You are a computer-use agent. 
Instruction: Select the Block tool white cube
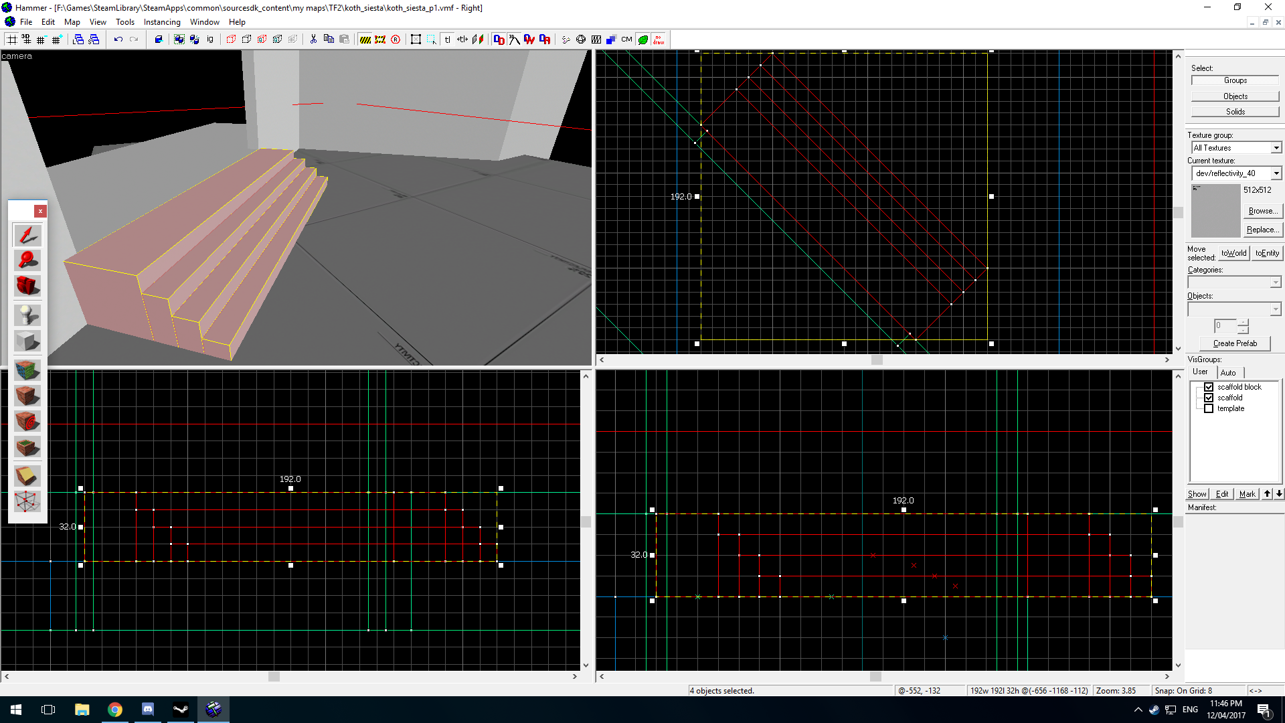click(27, 341)
